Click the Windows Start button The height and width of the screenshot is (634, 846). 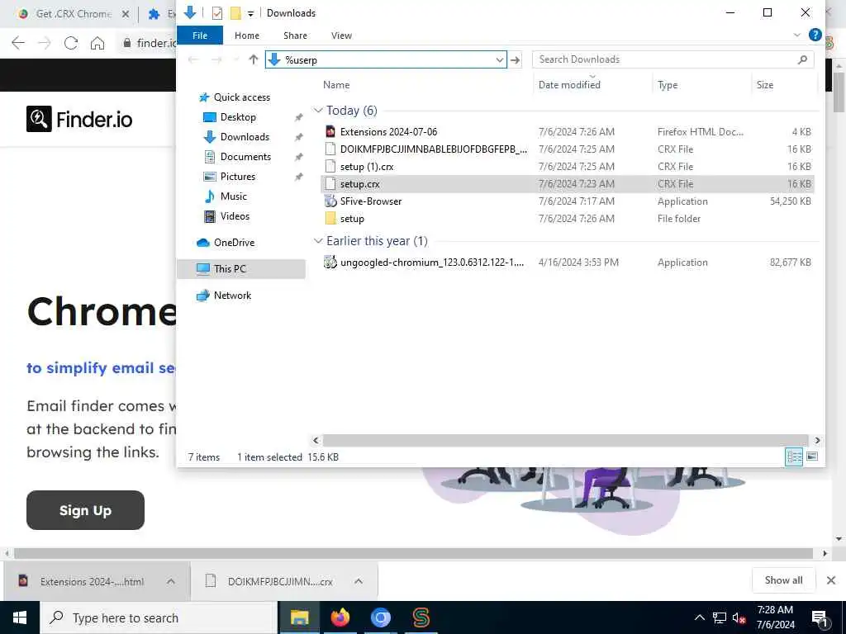(x=20, y=617)
